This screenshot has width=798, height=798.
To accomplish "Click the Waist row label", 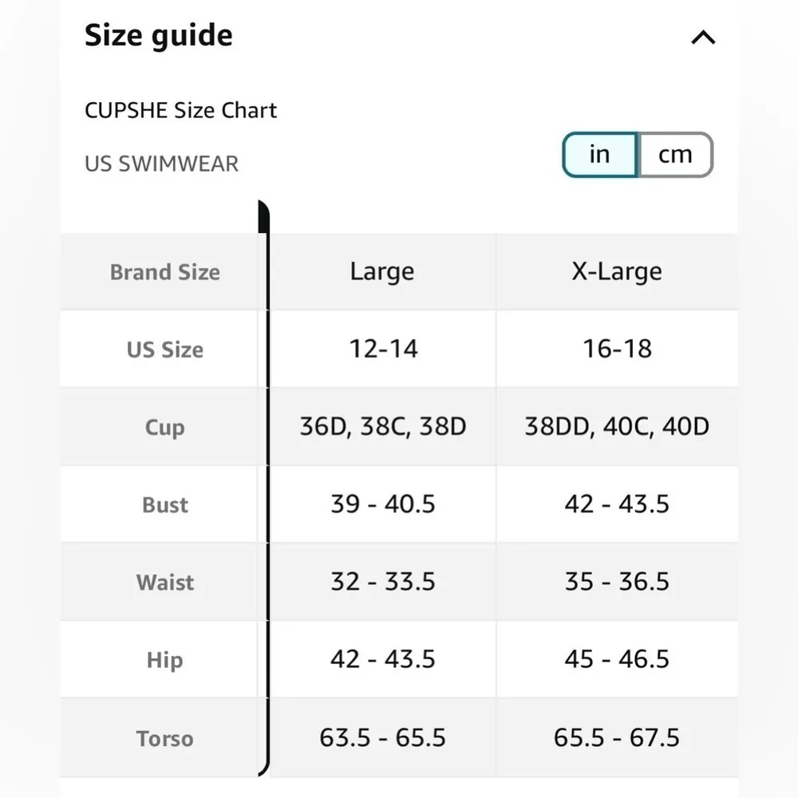I will [164, 583].
